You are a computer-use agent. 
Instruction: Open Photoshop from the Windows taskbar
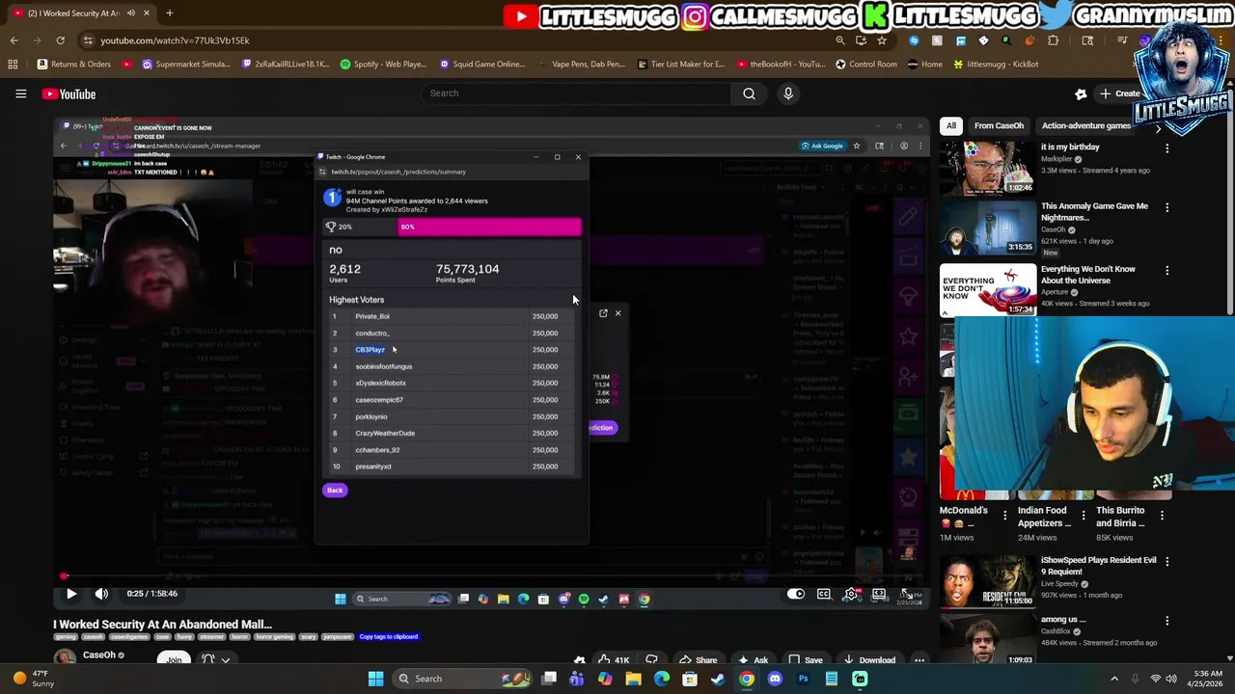tap(803, 679)
